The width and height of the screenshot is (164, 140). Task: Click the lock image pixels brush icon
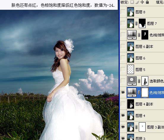137,2
